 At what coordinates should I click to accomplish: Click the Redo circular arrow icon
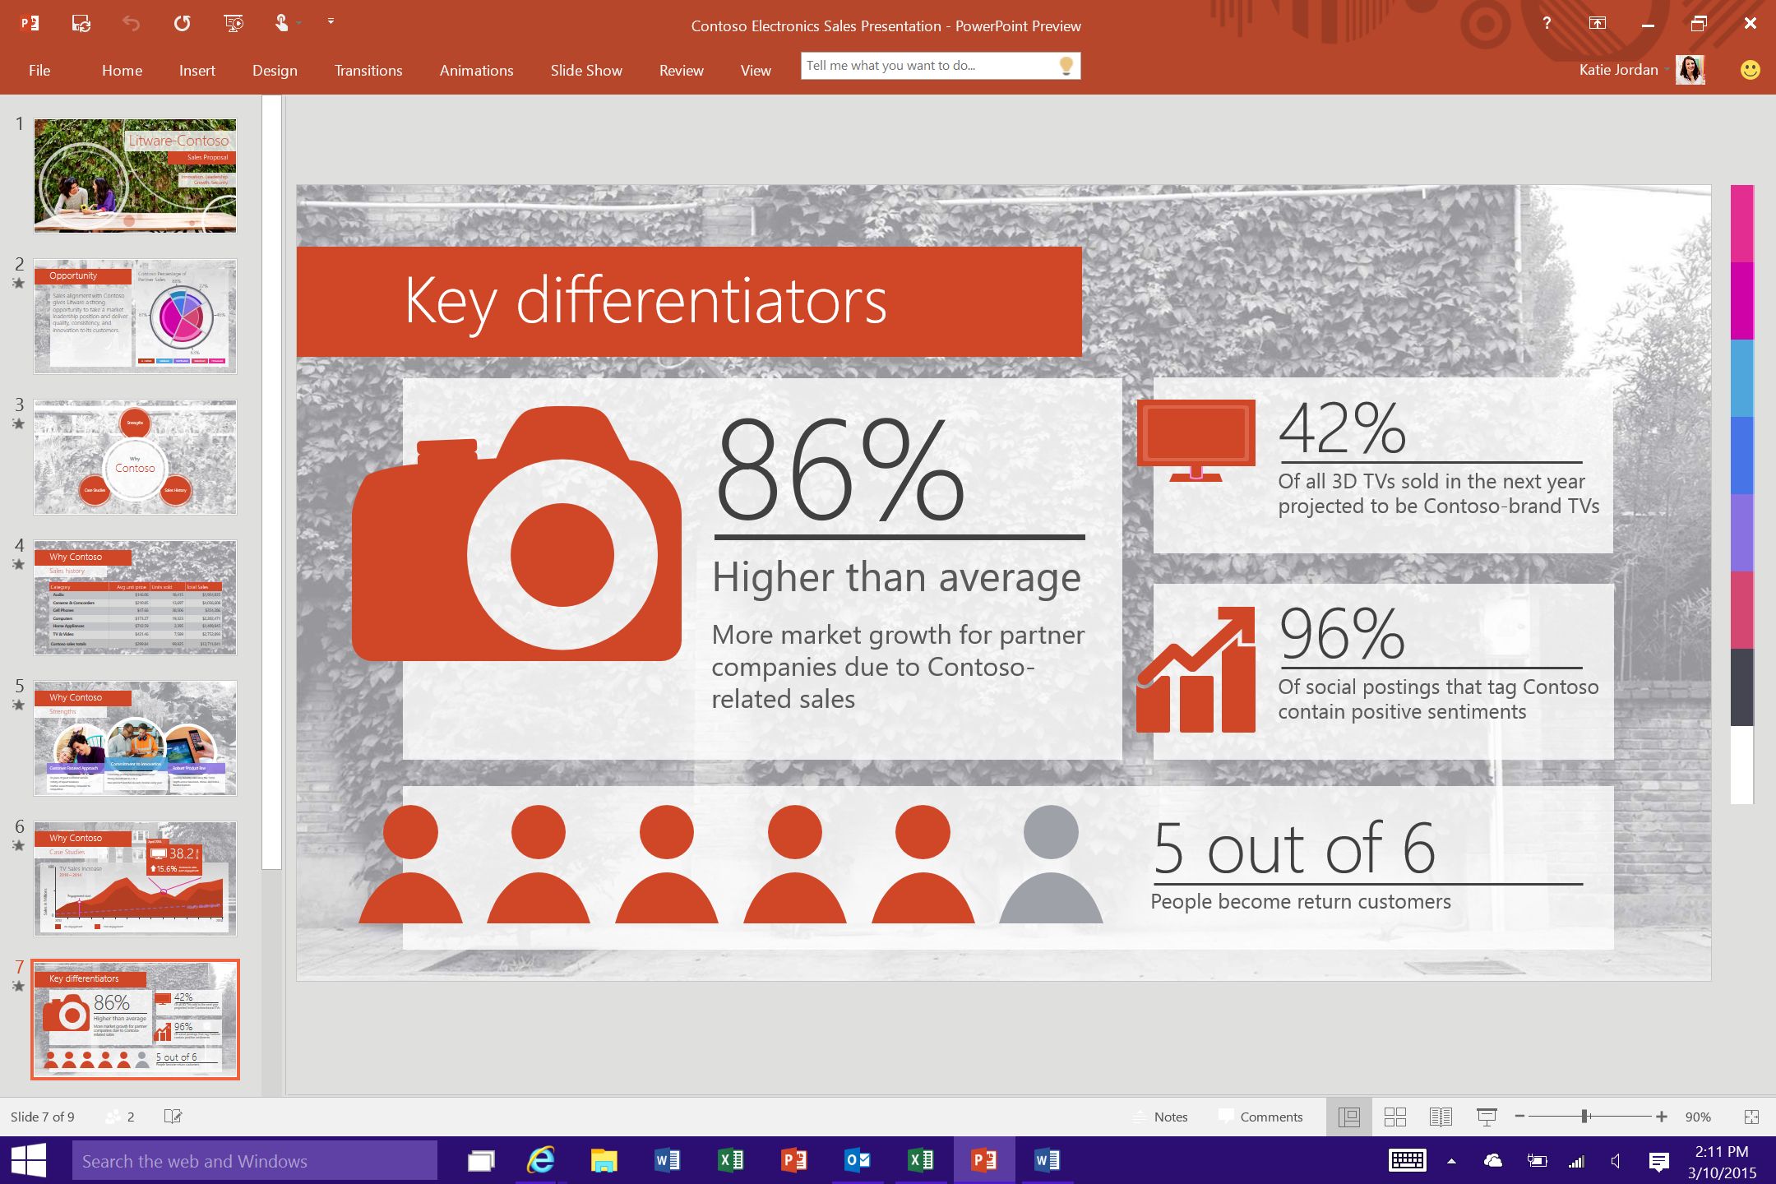(x=182, y=23)
